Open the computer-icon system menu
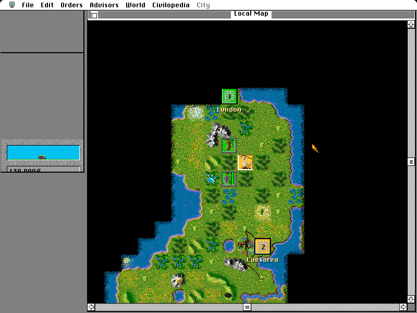This screenshot has width=417, height=313. click(11, 5)
